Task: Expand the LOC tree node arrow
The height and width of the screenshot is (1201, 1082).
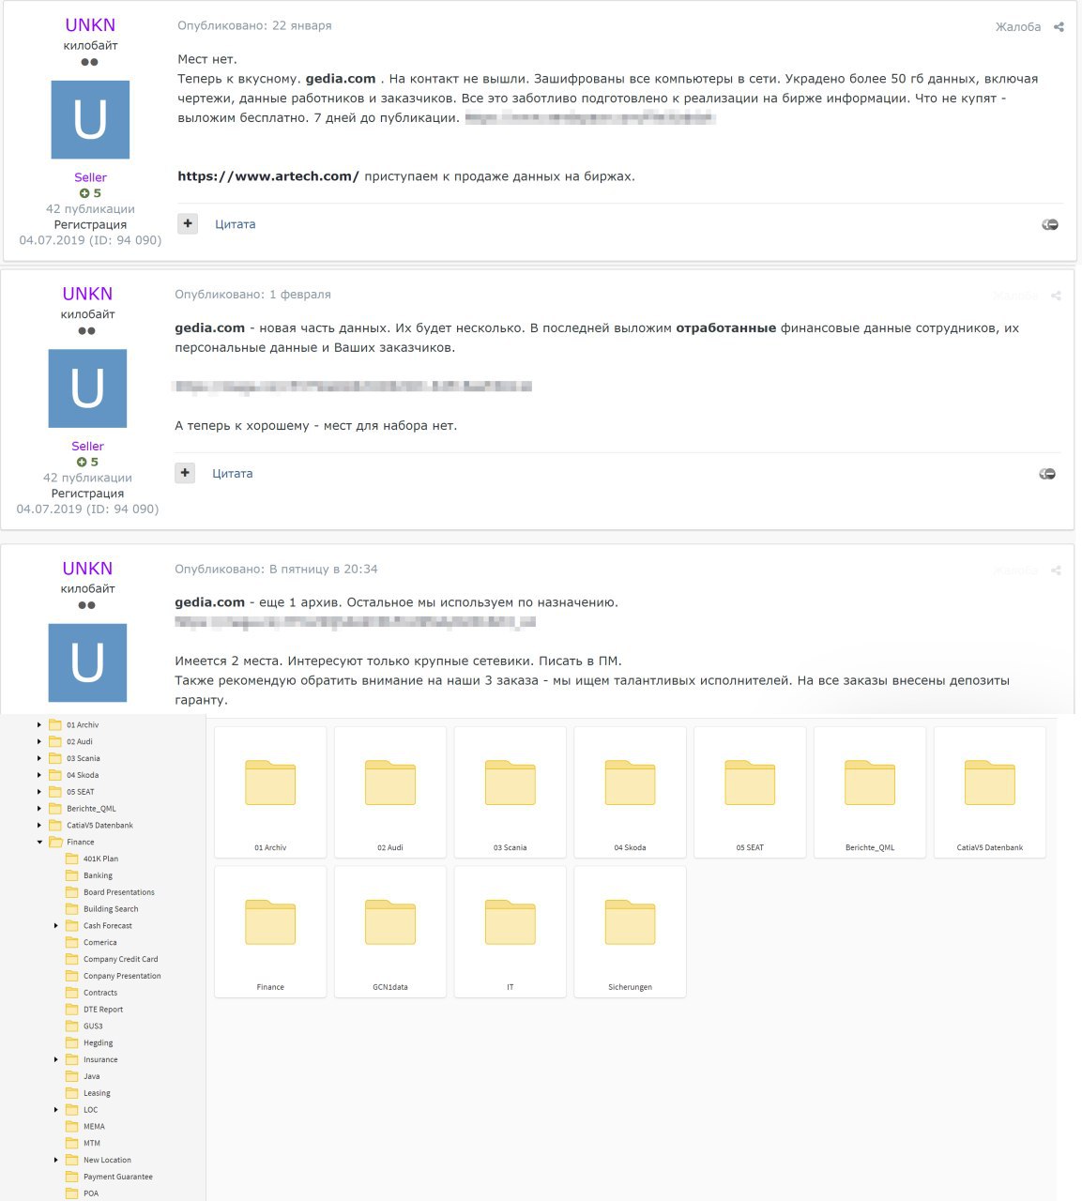Action: (x=56, y=1110)
